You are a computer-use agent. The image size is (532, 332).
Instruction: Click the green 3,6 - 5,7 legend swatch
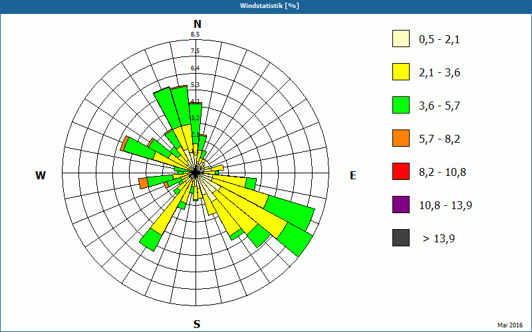click(x=401, y=105)
